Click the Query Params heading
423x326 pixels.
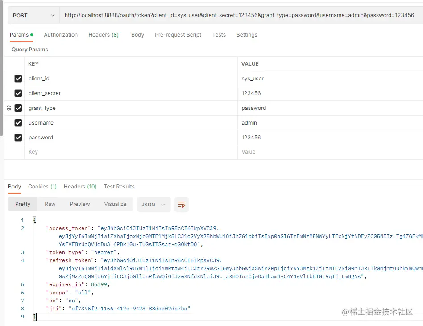click(x=30, y=50)
